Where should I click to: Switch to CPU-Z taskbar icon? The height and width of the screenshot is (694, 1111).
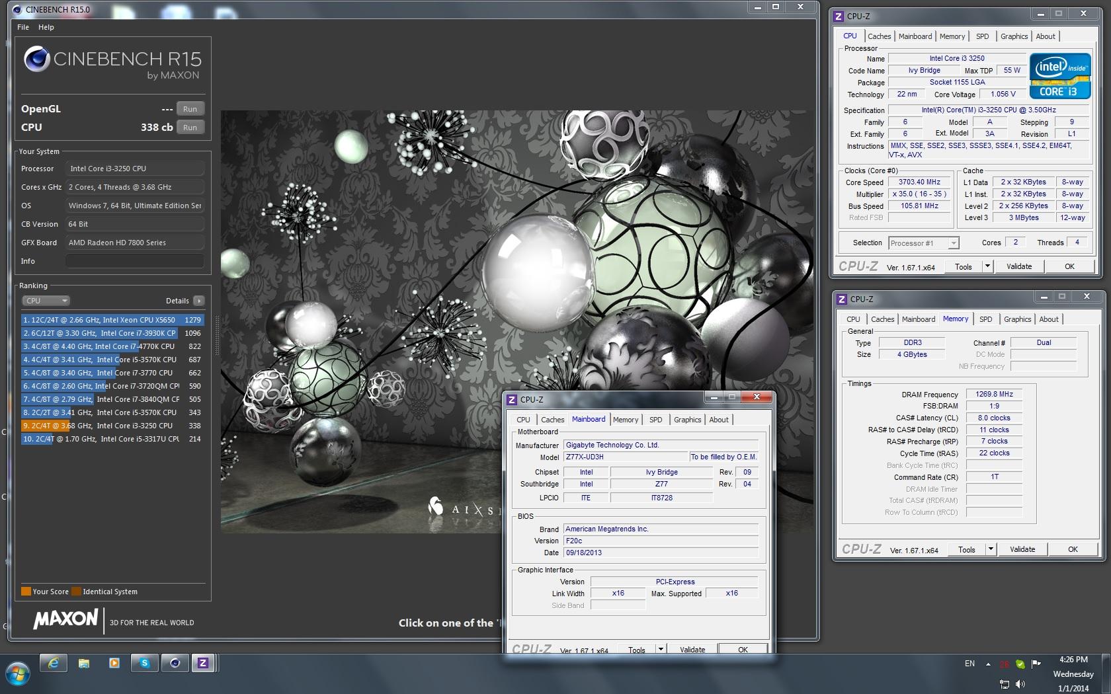203,663
